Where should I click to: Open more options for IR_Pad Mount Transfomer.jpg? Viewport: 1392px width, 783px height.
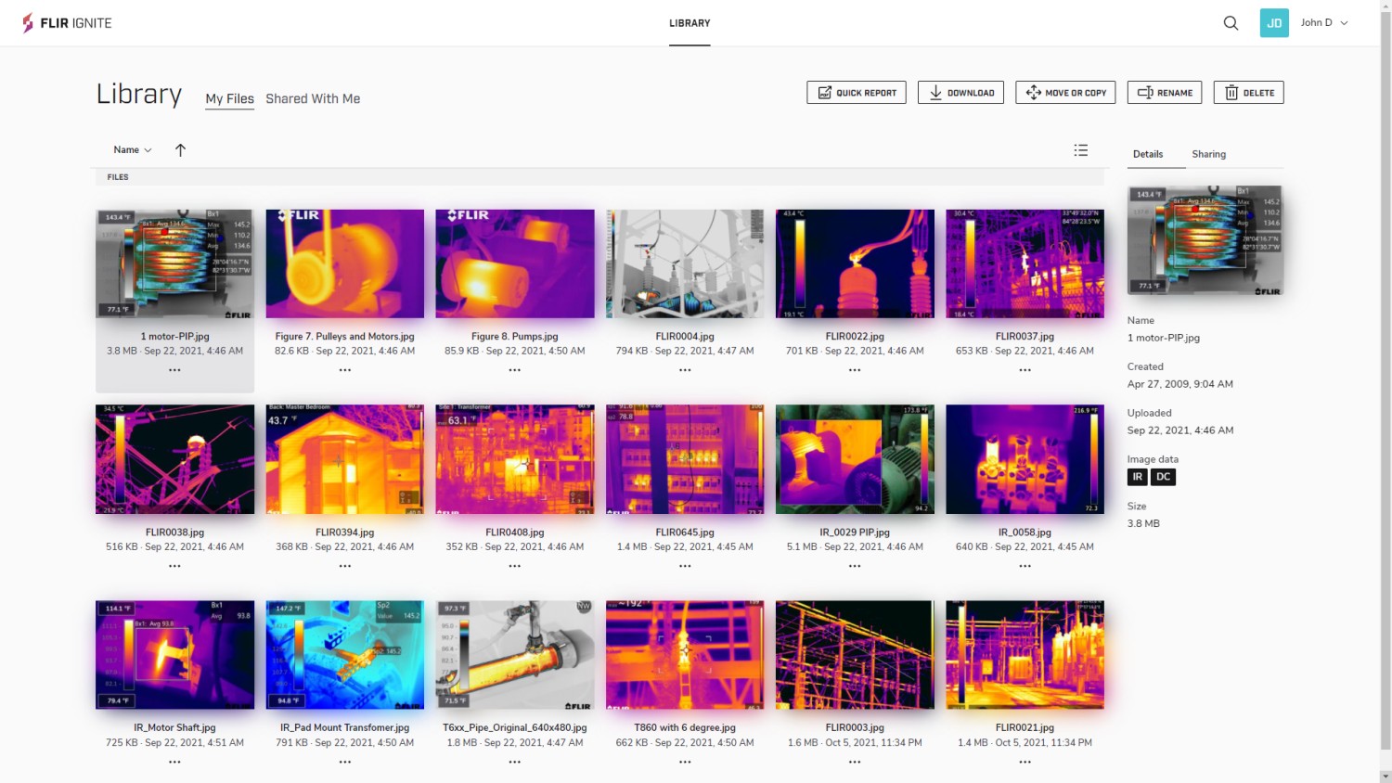tap(345, 762)
